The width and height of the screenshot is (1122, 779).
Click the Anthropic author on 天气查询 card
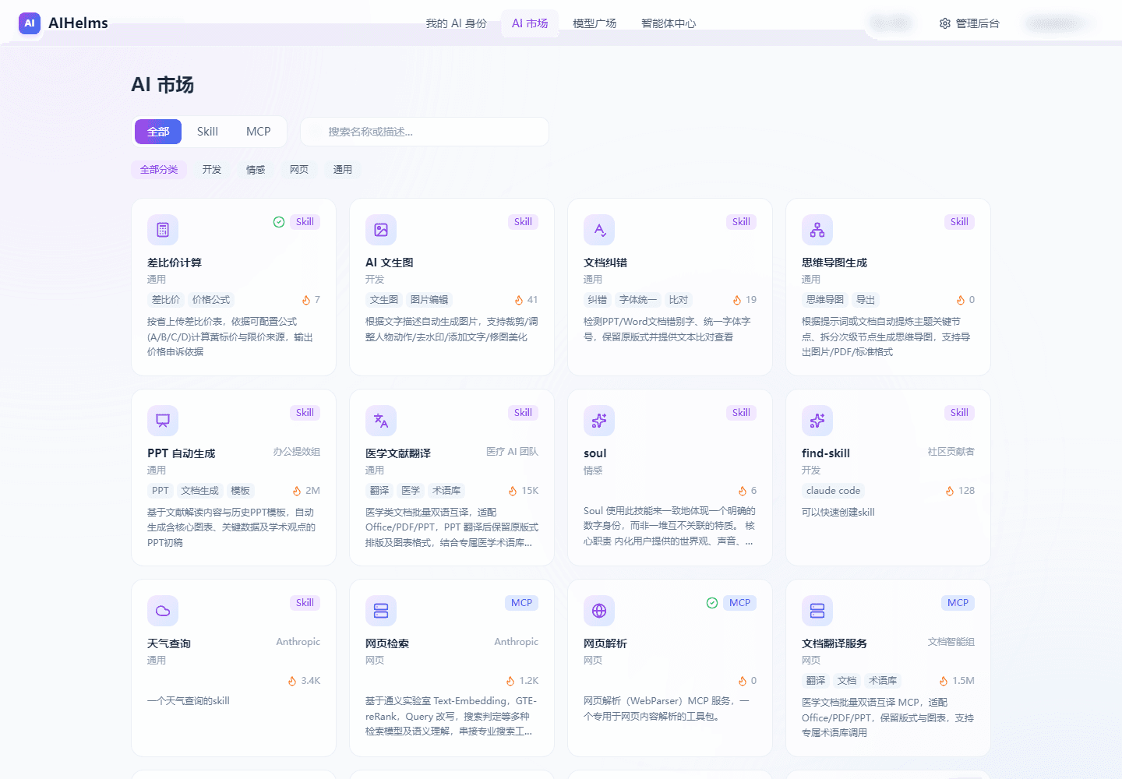tap(298, 642)
